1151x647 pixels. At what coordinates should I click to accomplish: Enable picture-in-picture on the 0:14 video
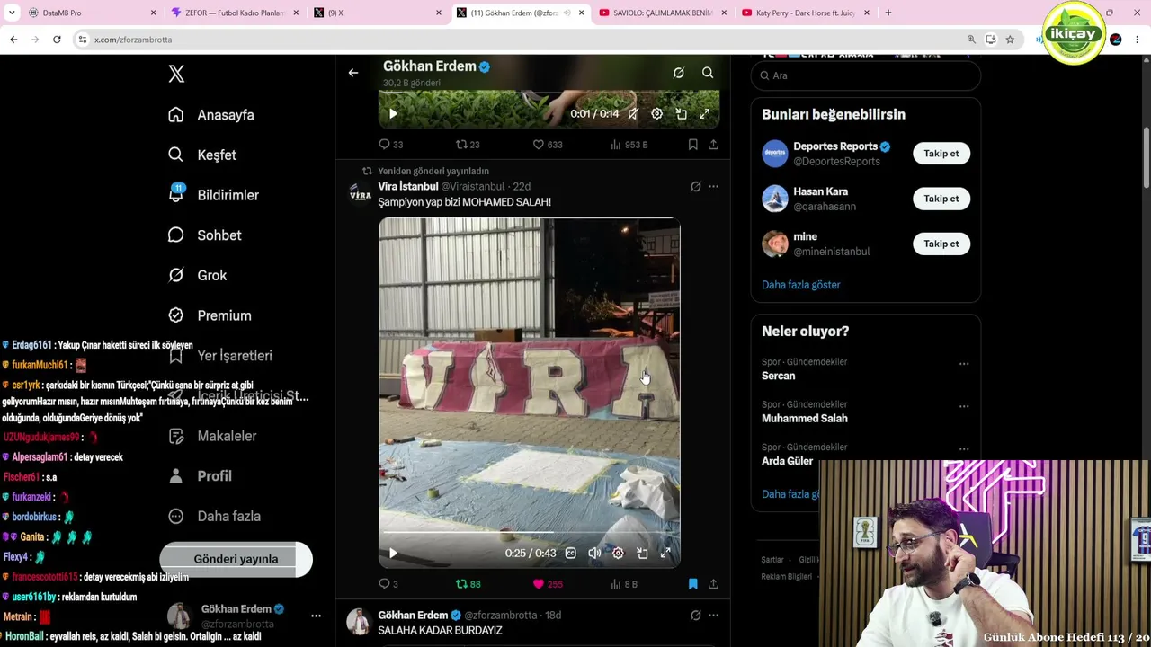coord(681,114)
